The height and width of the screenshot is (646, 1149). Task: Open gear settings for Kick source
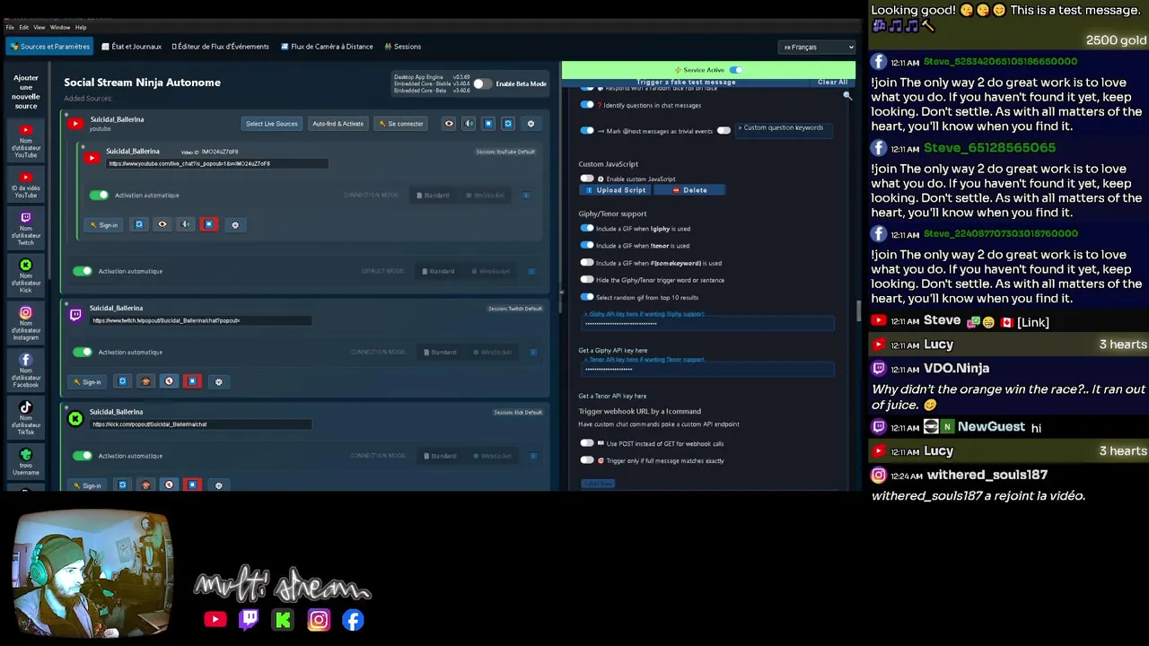click(x=218, y=485)
